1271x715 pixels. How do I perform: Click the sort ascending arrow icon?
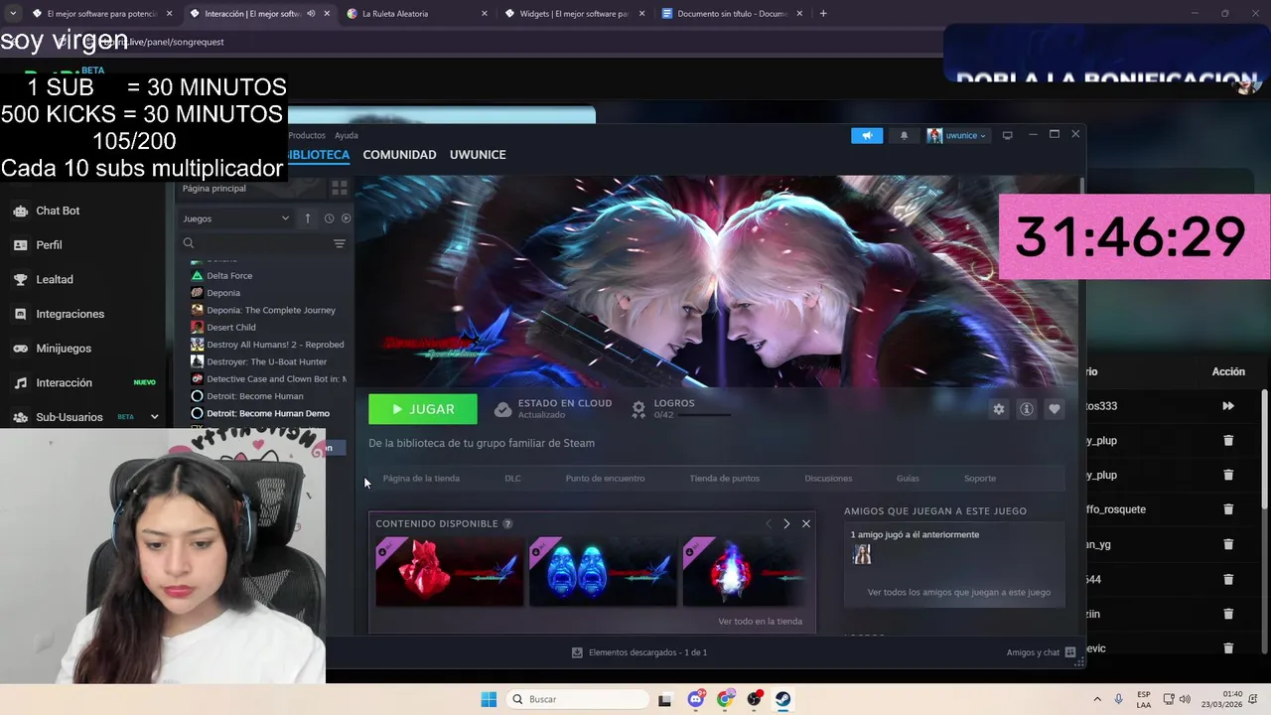tap(308, 218)
